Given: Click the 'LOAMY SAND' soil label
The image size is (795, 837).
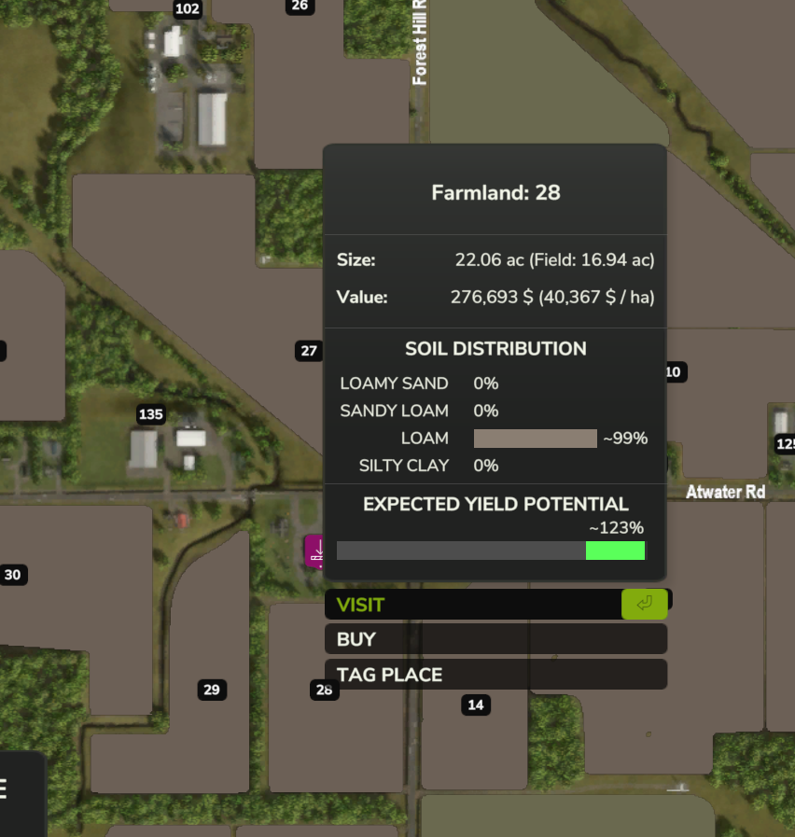Looking at the screenshot, I should tap(394, 384).
